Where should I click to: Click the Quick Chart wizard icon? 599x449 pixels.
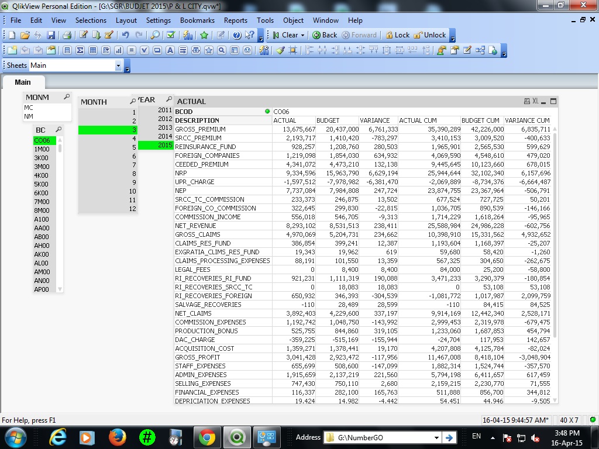(x=187, y=35)
